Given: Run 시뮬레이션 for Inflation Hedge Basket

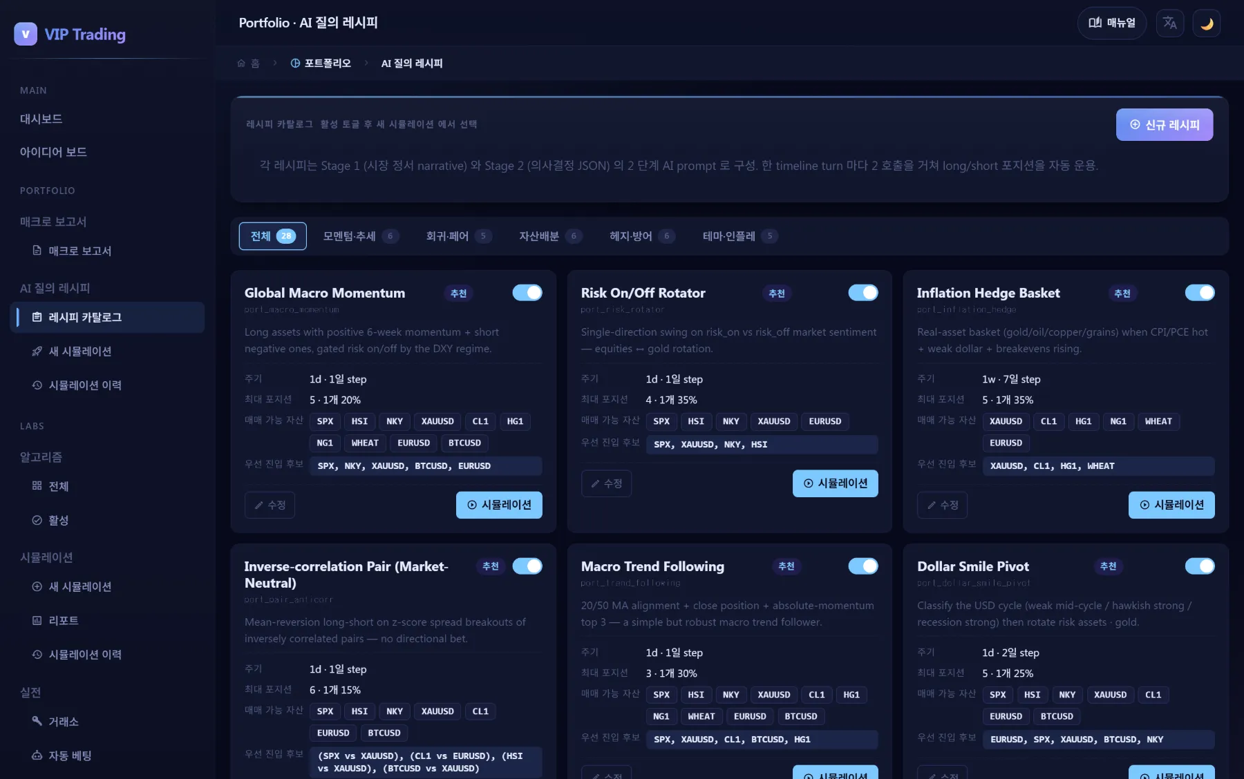Looking at the screenshot, I should tap(1171, 505).
